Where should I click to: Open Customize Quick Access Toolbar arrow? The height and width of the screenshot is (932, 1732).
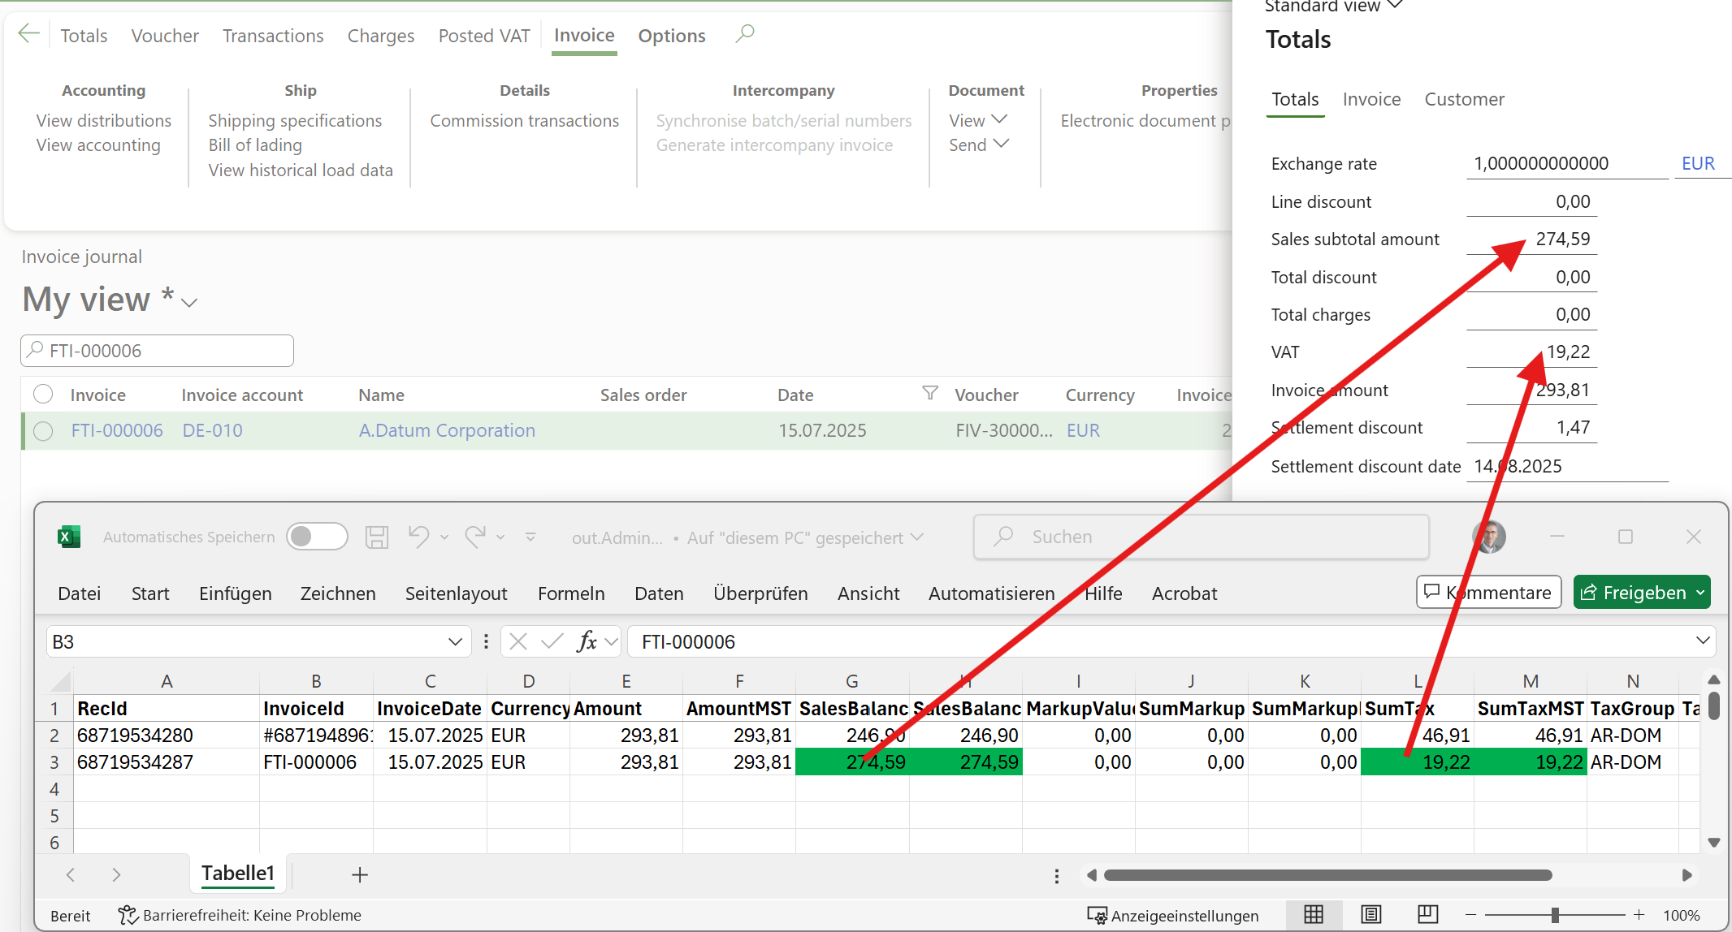tap(530, 537)
